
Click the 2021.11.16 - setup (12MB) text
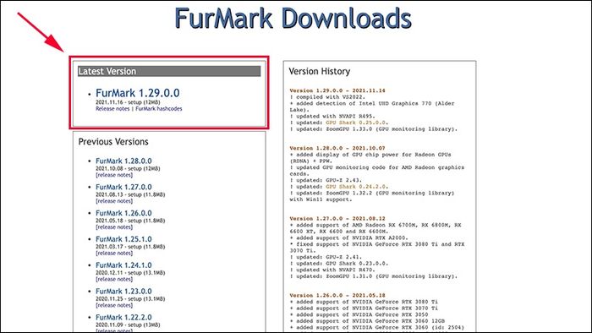[128, 102]
